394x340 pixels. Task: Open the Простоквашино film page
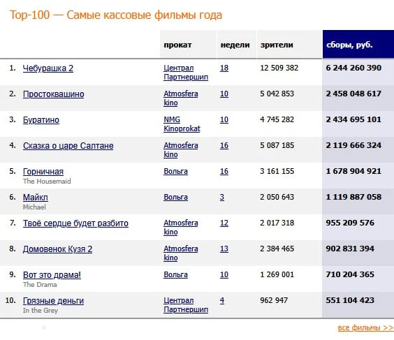(x=54, y=94)
